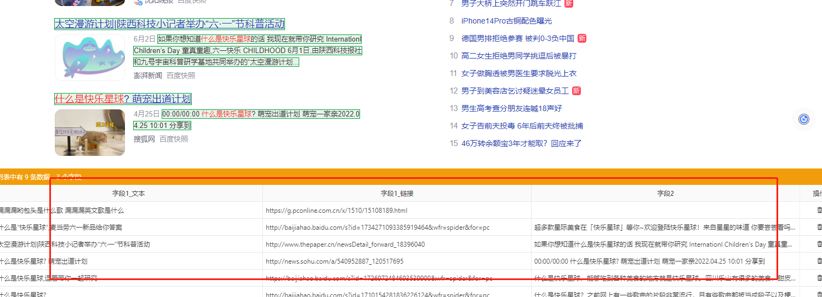Select the cell with baijiahao id=1734271093385919464 URL
The height and width of the screenshot is (297, 822).
point(397,227)
